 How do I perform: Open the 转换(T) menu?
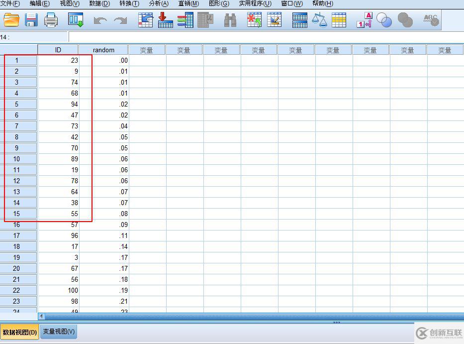[x=129, y=3]
